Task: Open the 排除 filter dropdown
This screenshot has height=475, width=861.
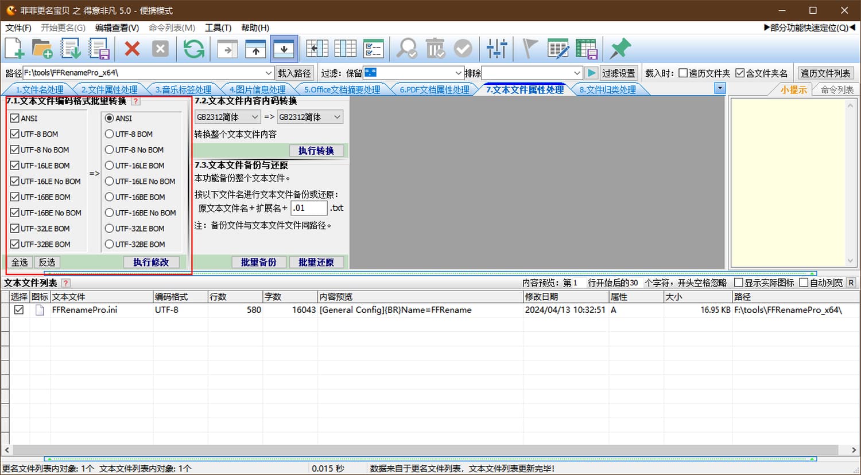Action: pos(577,73)
